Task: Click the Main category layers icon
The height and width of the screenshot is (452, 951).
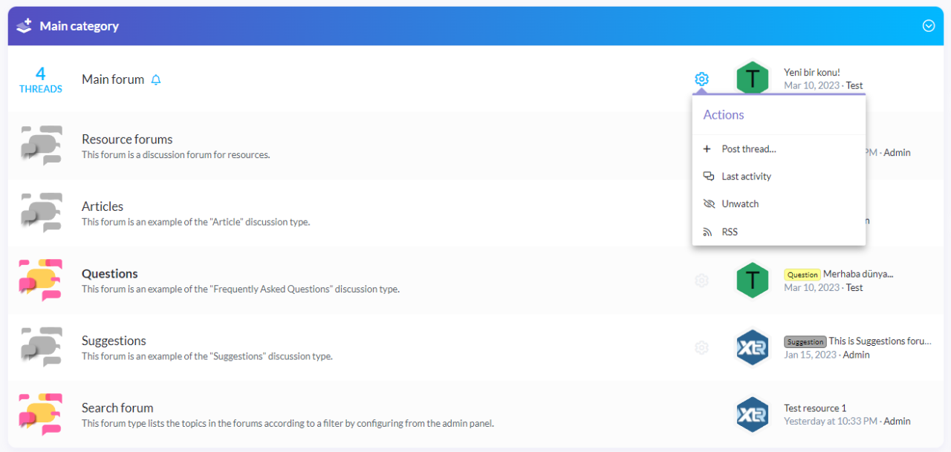Action: [25, 26]
